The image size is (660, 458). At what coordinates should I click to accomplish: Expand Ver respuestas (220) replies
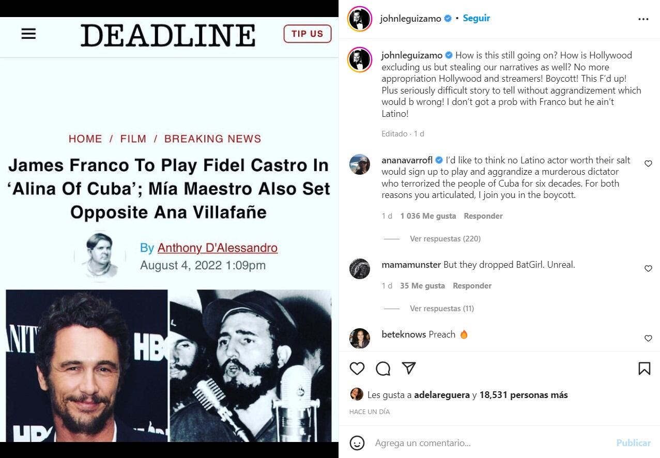[445, 239]
